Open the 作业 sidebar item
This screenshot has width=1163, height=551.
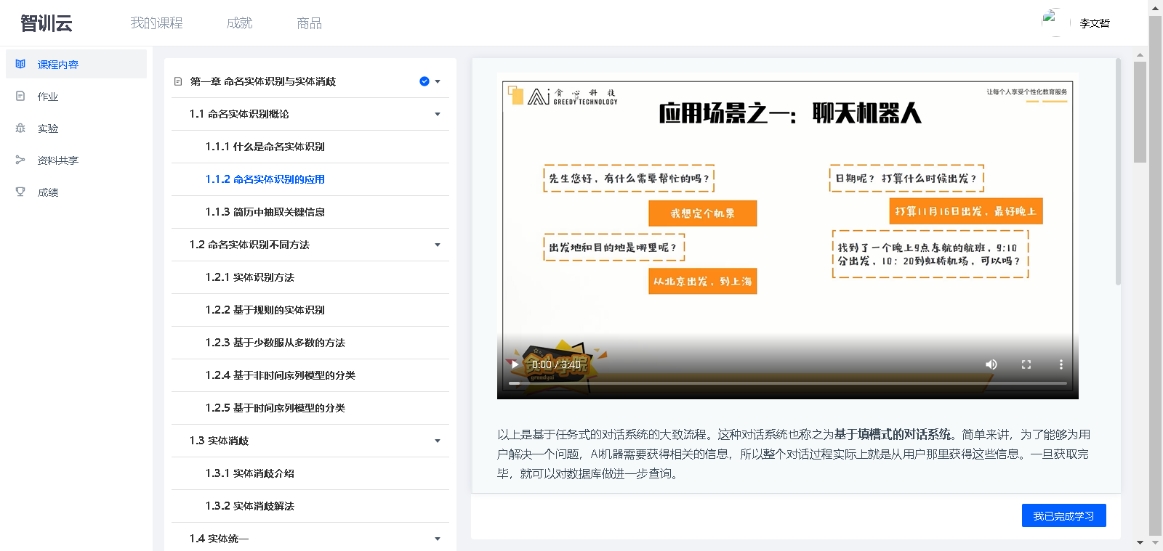pos(76,96)
